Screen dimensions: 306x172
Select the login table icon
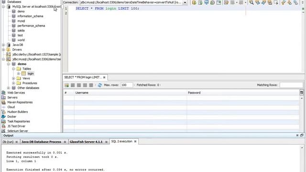coord(23,74)
